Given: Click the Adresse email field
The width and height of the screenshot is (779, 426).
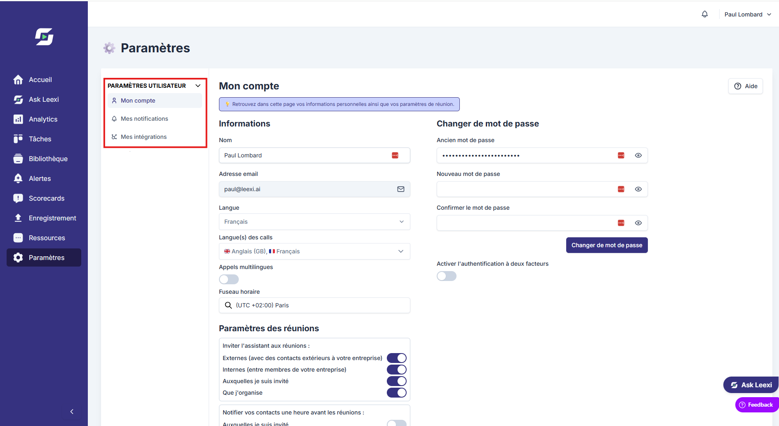Looking at the screenshot, I should click(x=315, y=189).
